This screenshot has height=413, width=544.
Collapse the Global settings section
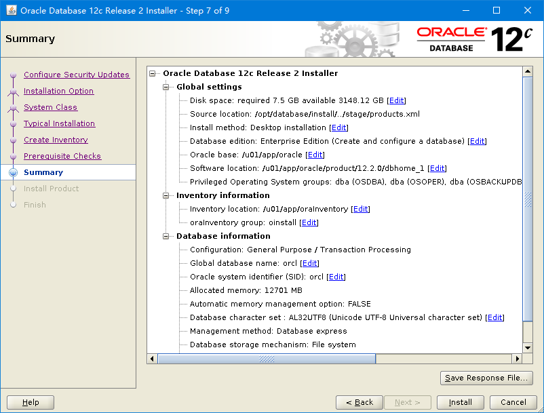click(x=166, y=87)
